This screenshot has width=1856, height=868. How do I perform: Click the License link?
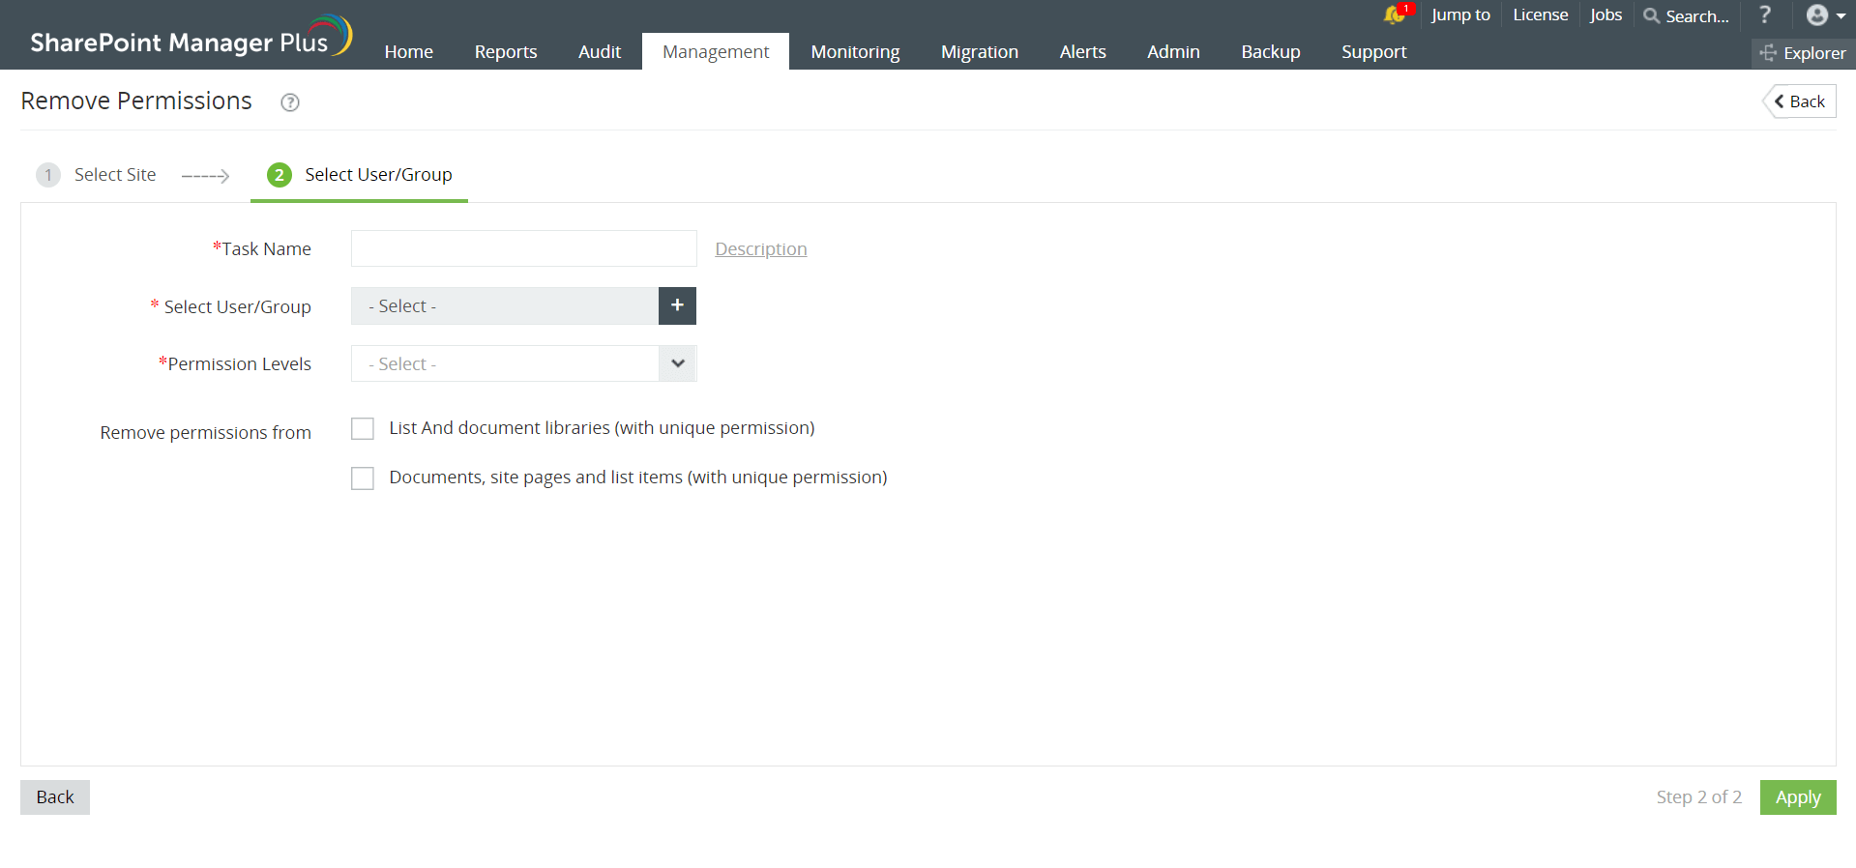(1541, 14)
